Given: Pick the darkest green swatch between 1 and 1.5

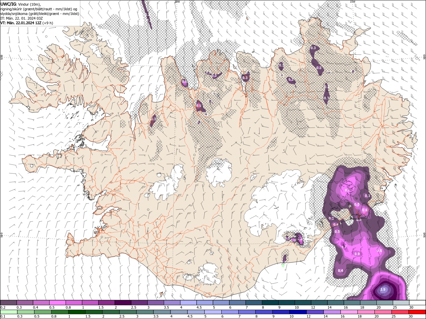Looking at the screenshot, I should [x=77, y=312].
